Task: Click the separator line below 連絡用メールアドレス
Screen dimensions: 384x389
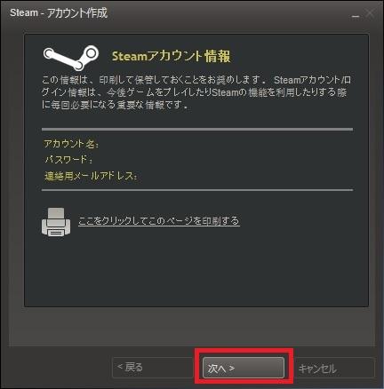Action: tap(197, 190)
